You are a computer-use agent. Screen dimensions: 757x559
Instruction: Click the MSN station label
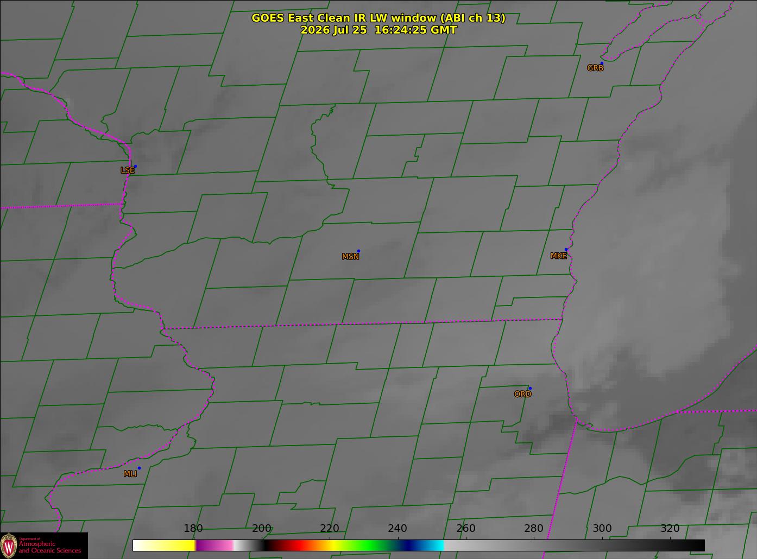point(350,257)
